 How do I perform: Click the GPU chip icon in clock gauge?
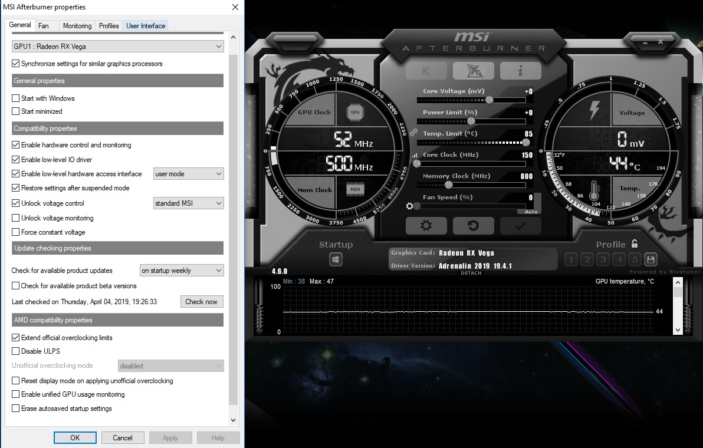(x=355, y=112)
